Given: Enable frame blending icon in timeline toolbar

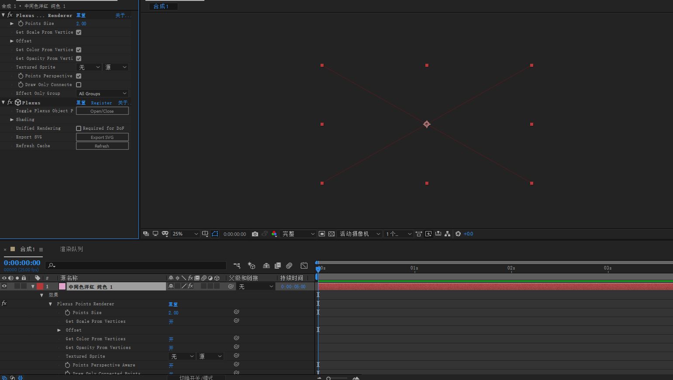Looking at the screenshot, I should pyautogui.click(x=278, y=266).
